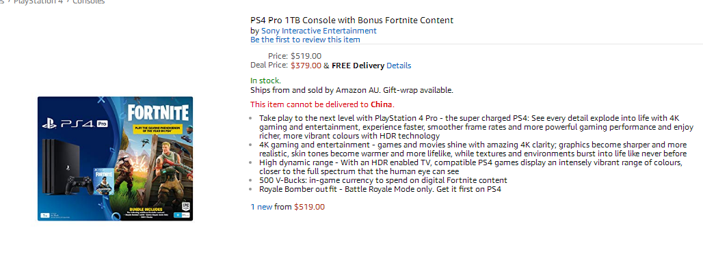The width and height of the screenshot is (703, 271).
Task: Go to the PlayStation 4 breadcrumb
Action: (38, 2)
